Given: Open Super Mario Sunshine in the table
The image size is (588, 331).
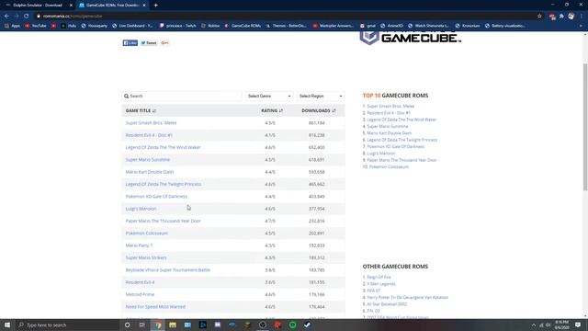Looking at the screenshot, I should point(147,160).
